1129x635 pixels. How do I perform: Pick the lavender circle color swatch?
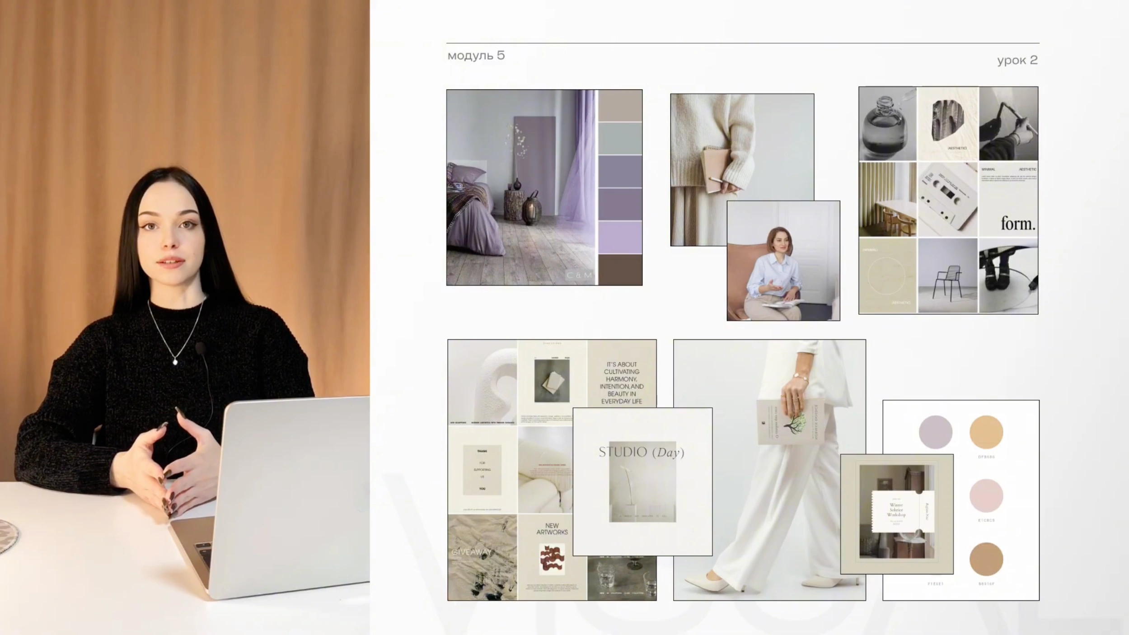coord(936,432)
